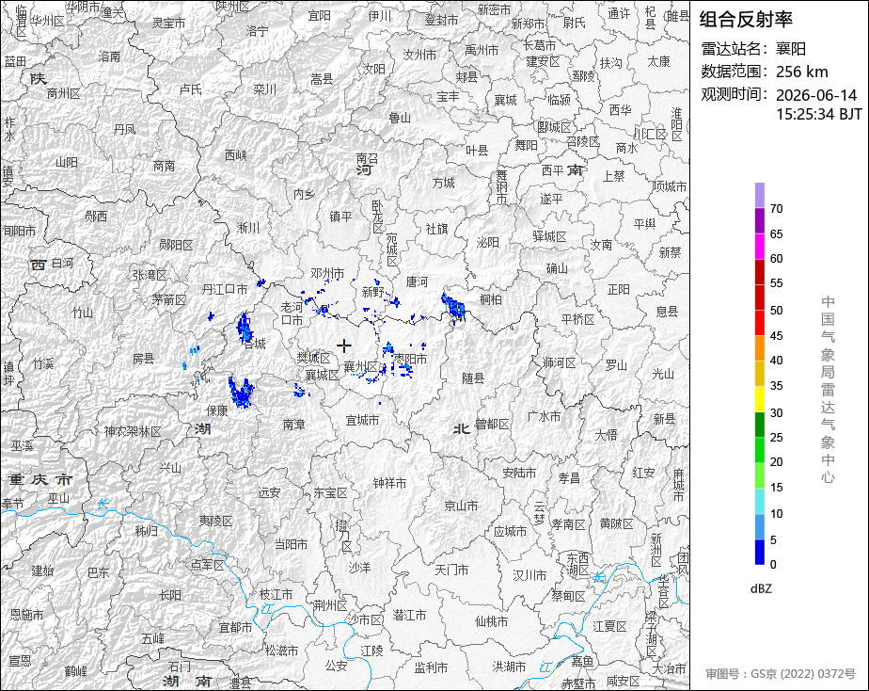Click the radar echo west of 桐柏
Image resolution: width=869 pixels, height=691 pixels.
[453, 307]
